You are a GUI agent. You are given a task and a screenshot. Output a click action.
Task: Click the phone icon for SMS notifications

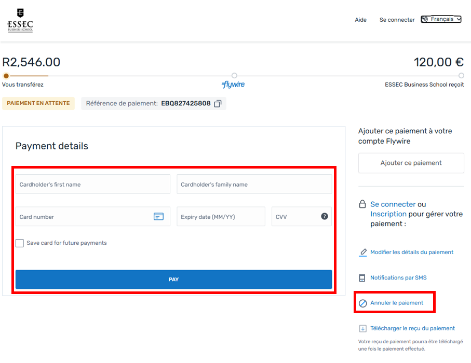(362, 278)
